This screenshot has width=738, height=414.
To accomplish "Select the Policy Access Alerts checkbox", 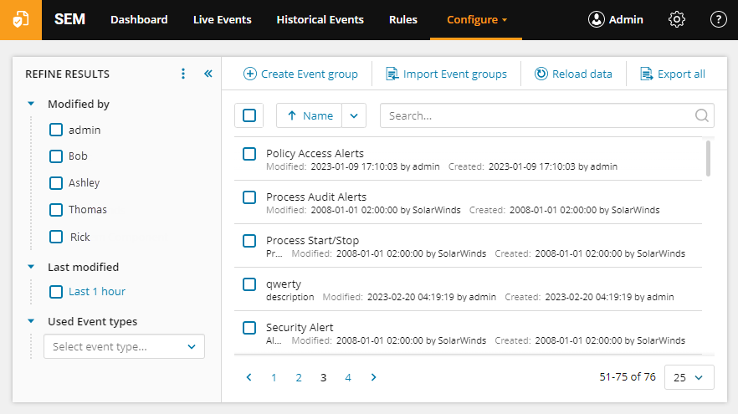I will pyautogui.click(x=249, y=154).
